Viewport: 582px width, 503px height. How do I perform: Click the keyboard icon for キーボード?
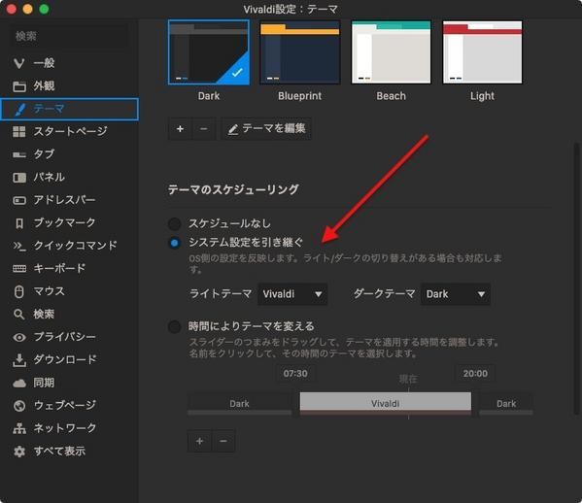(x=19, y=269)
